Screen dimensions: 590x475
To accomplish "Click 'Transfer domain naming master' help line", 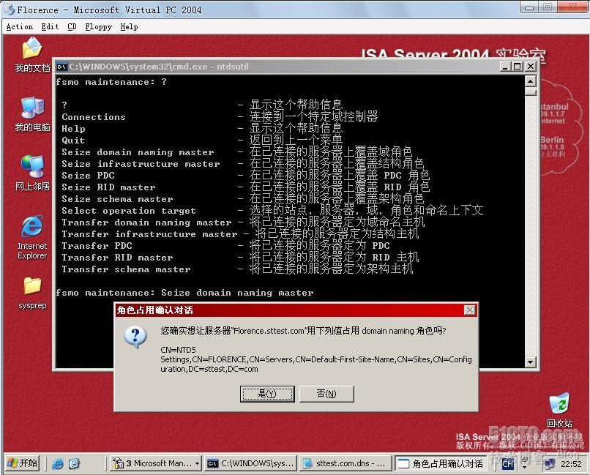I will click(x=243, y=222).
